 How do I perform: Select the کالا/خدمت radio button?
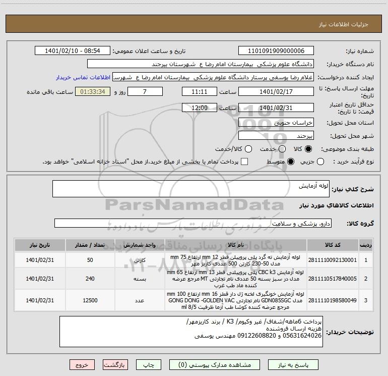click(x=248, y=149)
